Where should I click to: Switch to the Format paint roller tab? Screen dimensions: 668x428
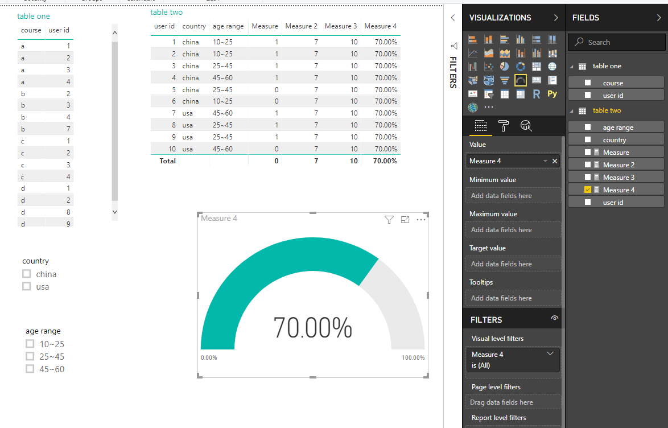coord(503,126)
